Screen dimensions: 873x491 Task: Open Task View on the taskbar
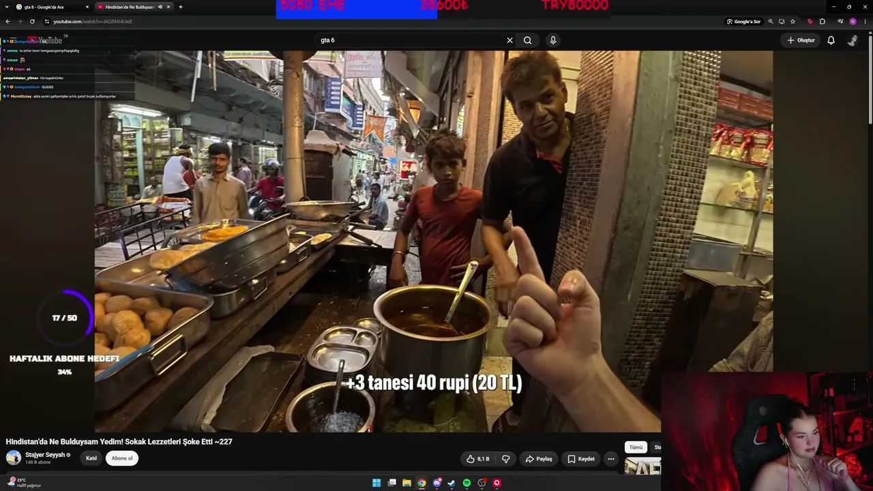click(x=392, y=483)
